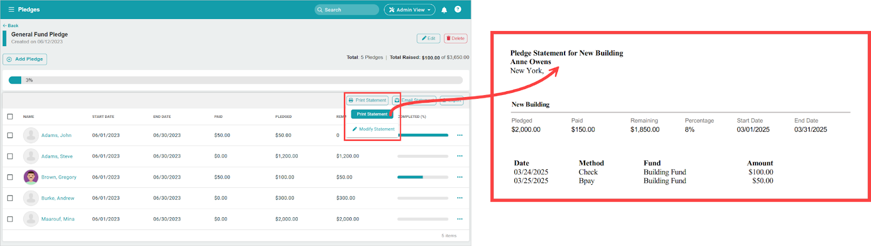This screenshot has height=246, width=871.
Task: Open more options for Adams, John
Action: [x=459, y=135]
